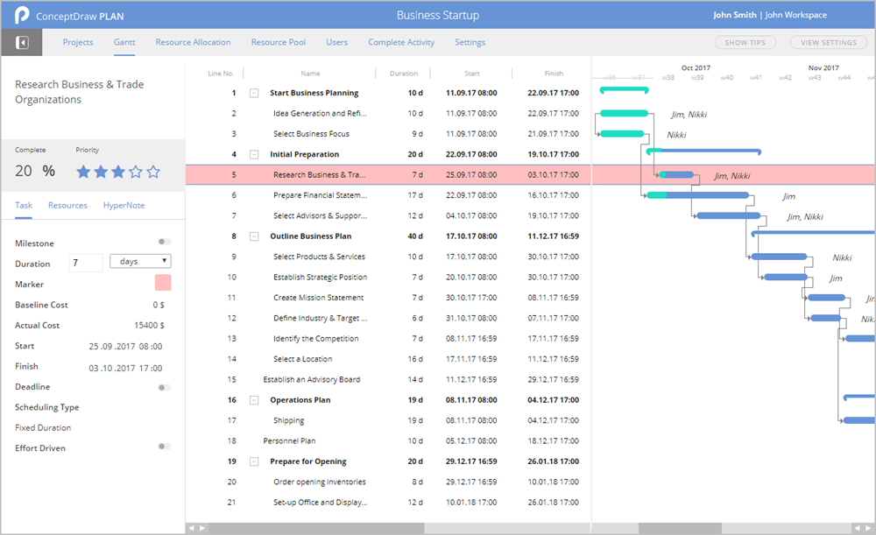Viewport: 876px width, 535px height.
Task: Click the View Settings button
Action: pos(829,42)
